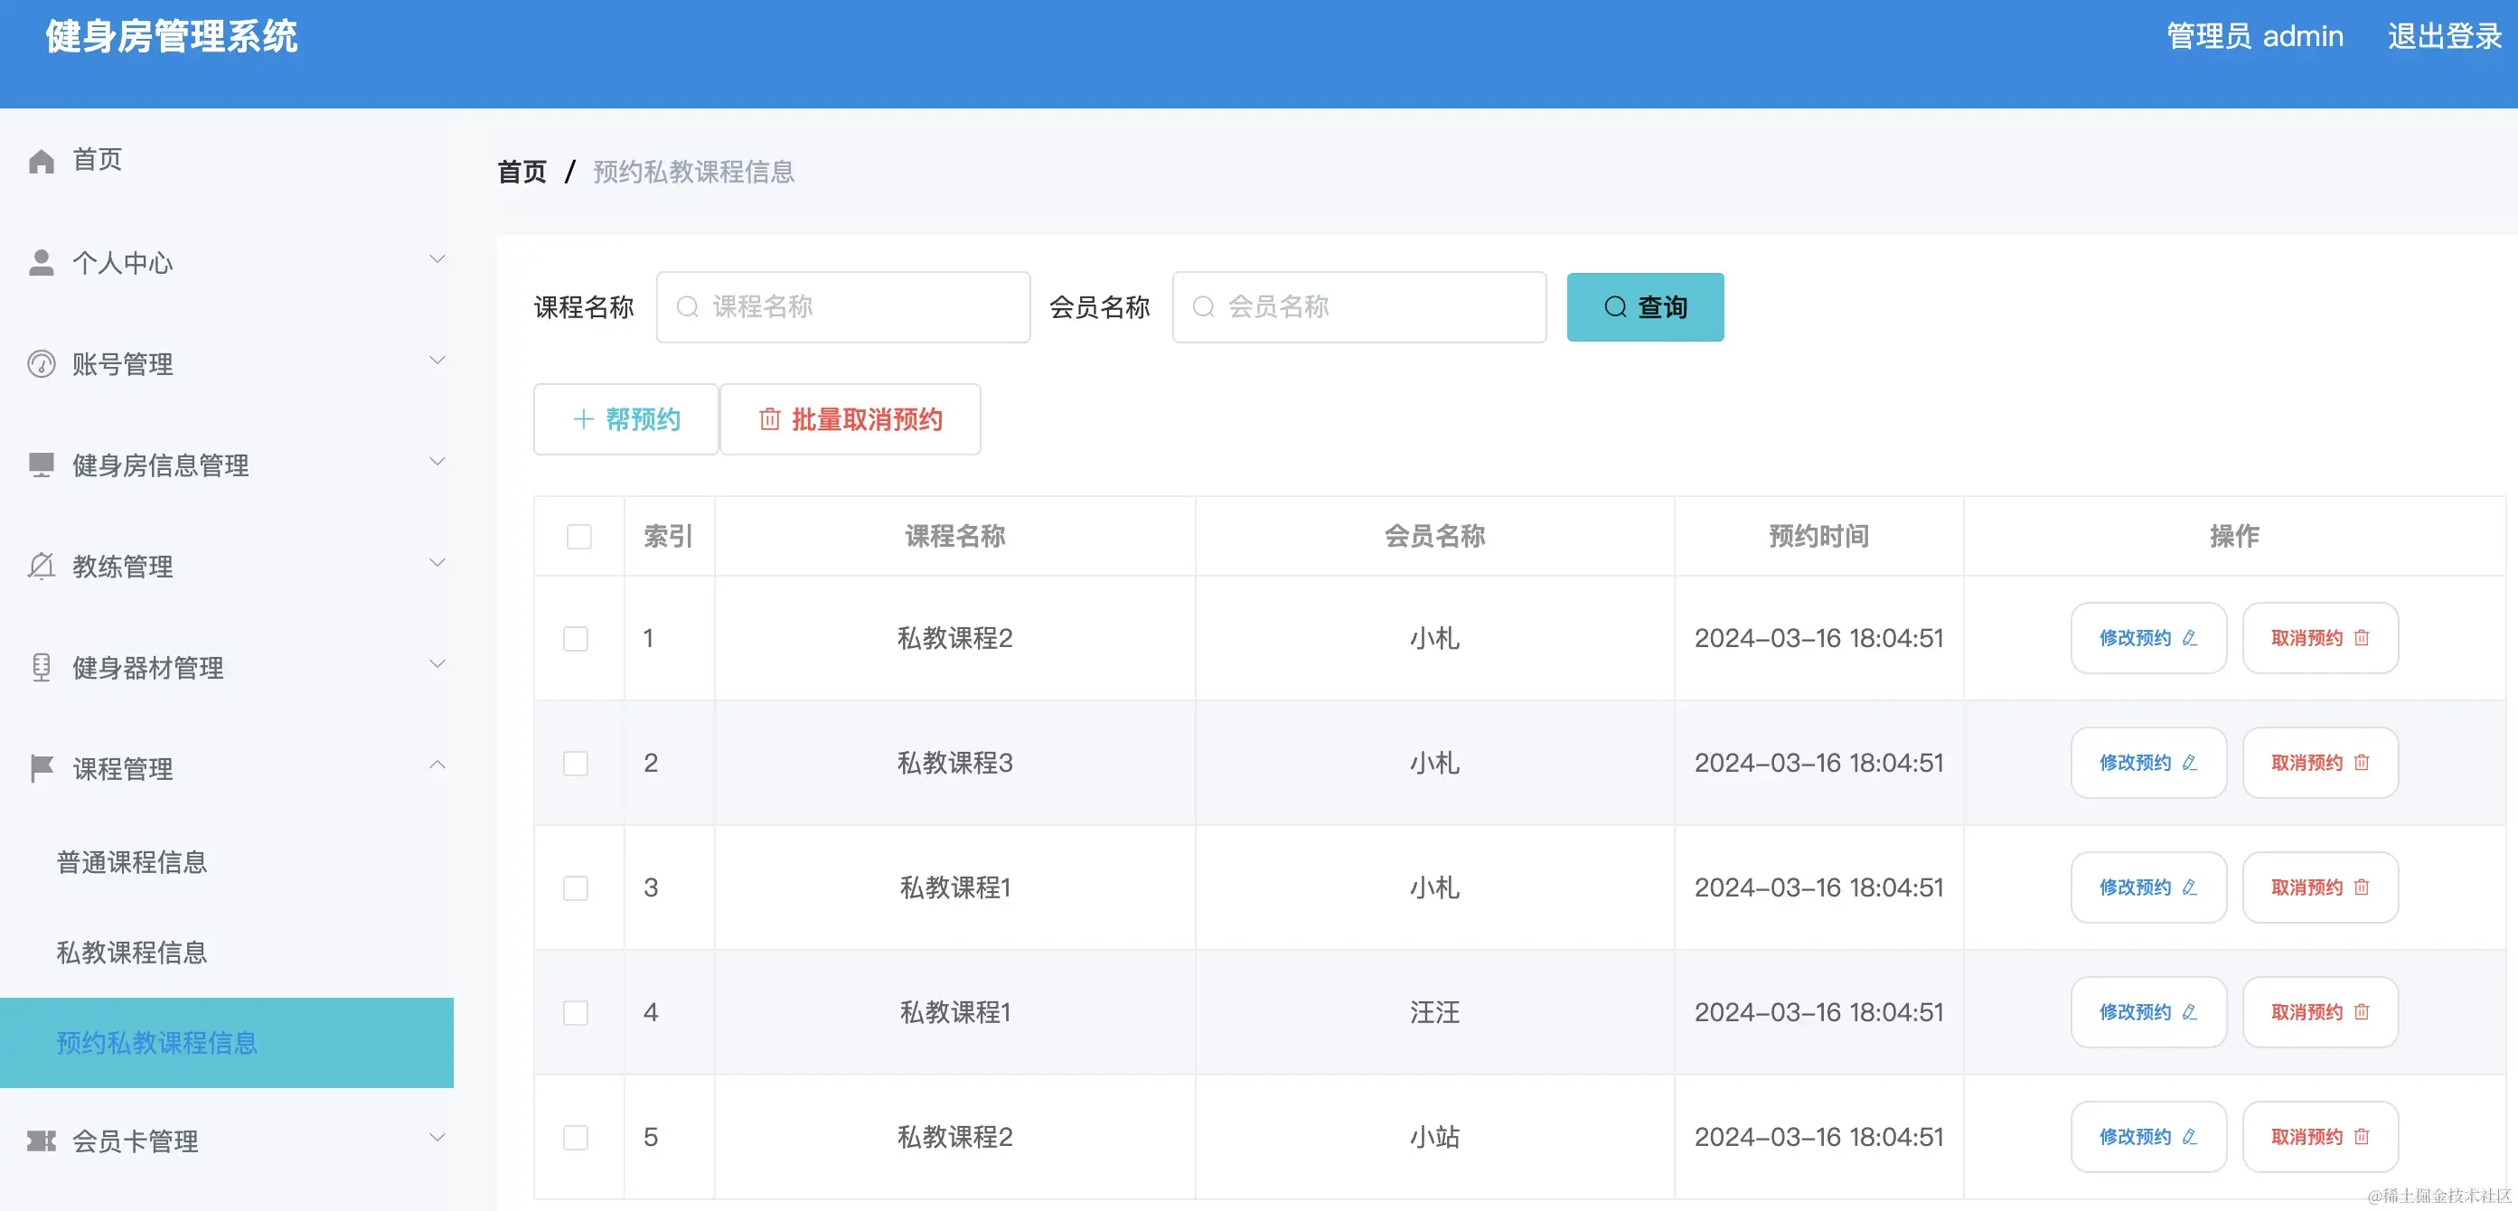Click trash icon of row 1 取消预约
This screenshot has height=1211, width=2518.
pos(2362,638)
